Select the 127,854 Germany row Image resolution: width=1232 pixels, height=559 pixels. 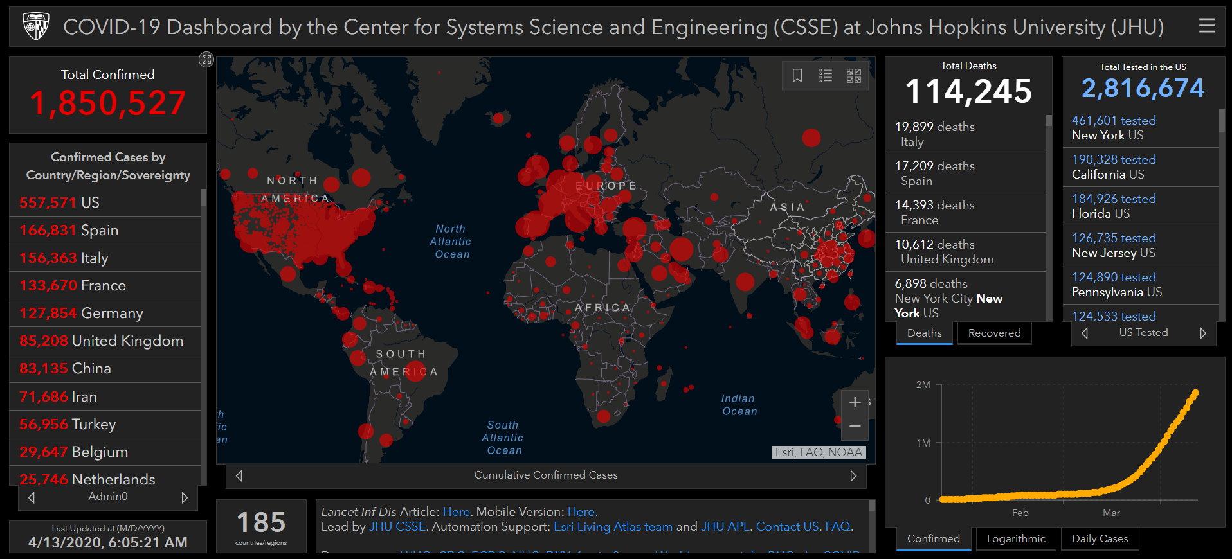point(105,313)
